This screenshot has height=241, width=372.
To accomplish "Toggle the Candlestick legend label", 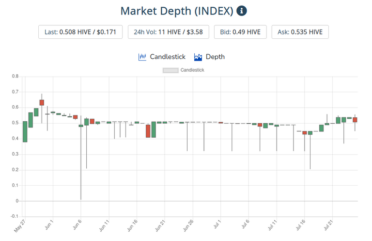I will pos(192,70).
